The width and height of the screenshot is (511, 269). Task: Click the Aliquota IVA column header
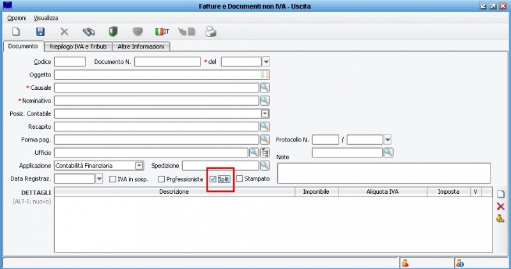coord(382,192)
